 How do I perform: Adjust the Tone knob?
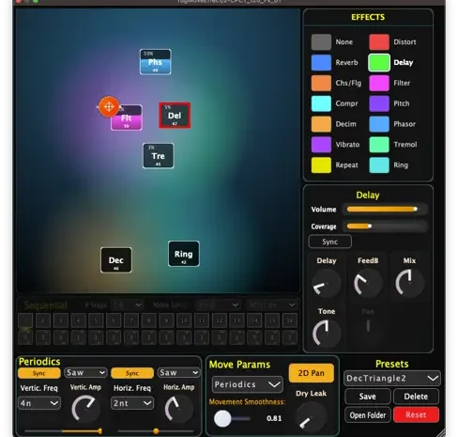pyautogui.click(x=327, y=334)
